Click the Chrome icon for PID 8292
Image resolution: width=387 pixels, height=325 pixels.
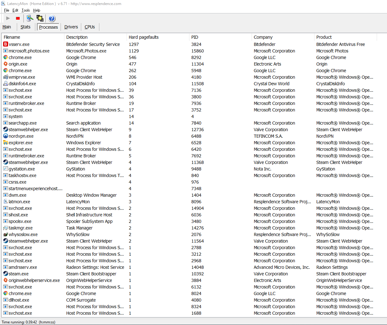tap(6, 57)
